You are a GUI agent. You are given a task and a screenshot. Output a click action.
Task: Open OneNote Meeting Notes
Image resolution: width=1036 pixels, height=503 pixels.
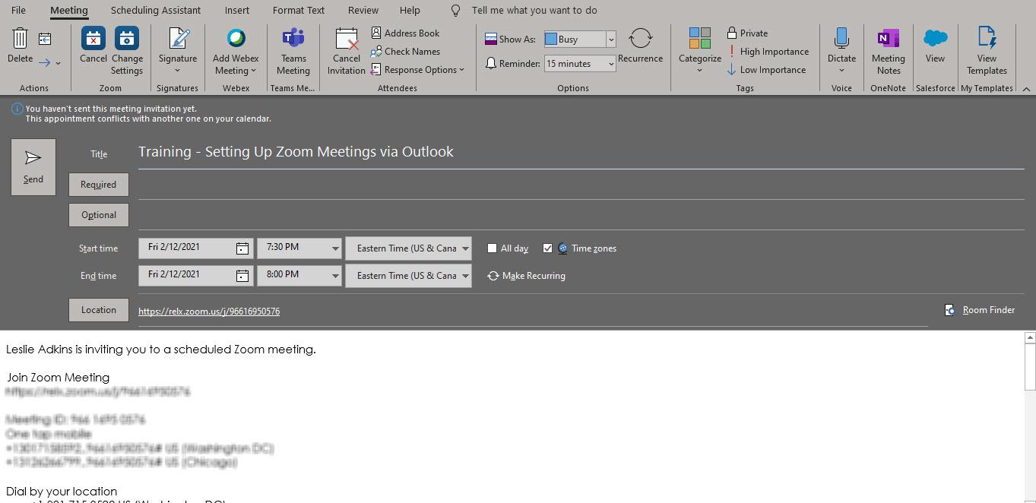tap(888, 51)
